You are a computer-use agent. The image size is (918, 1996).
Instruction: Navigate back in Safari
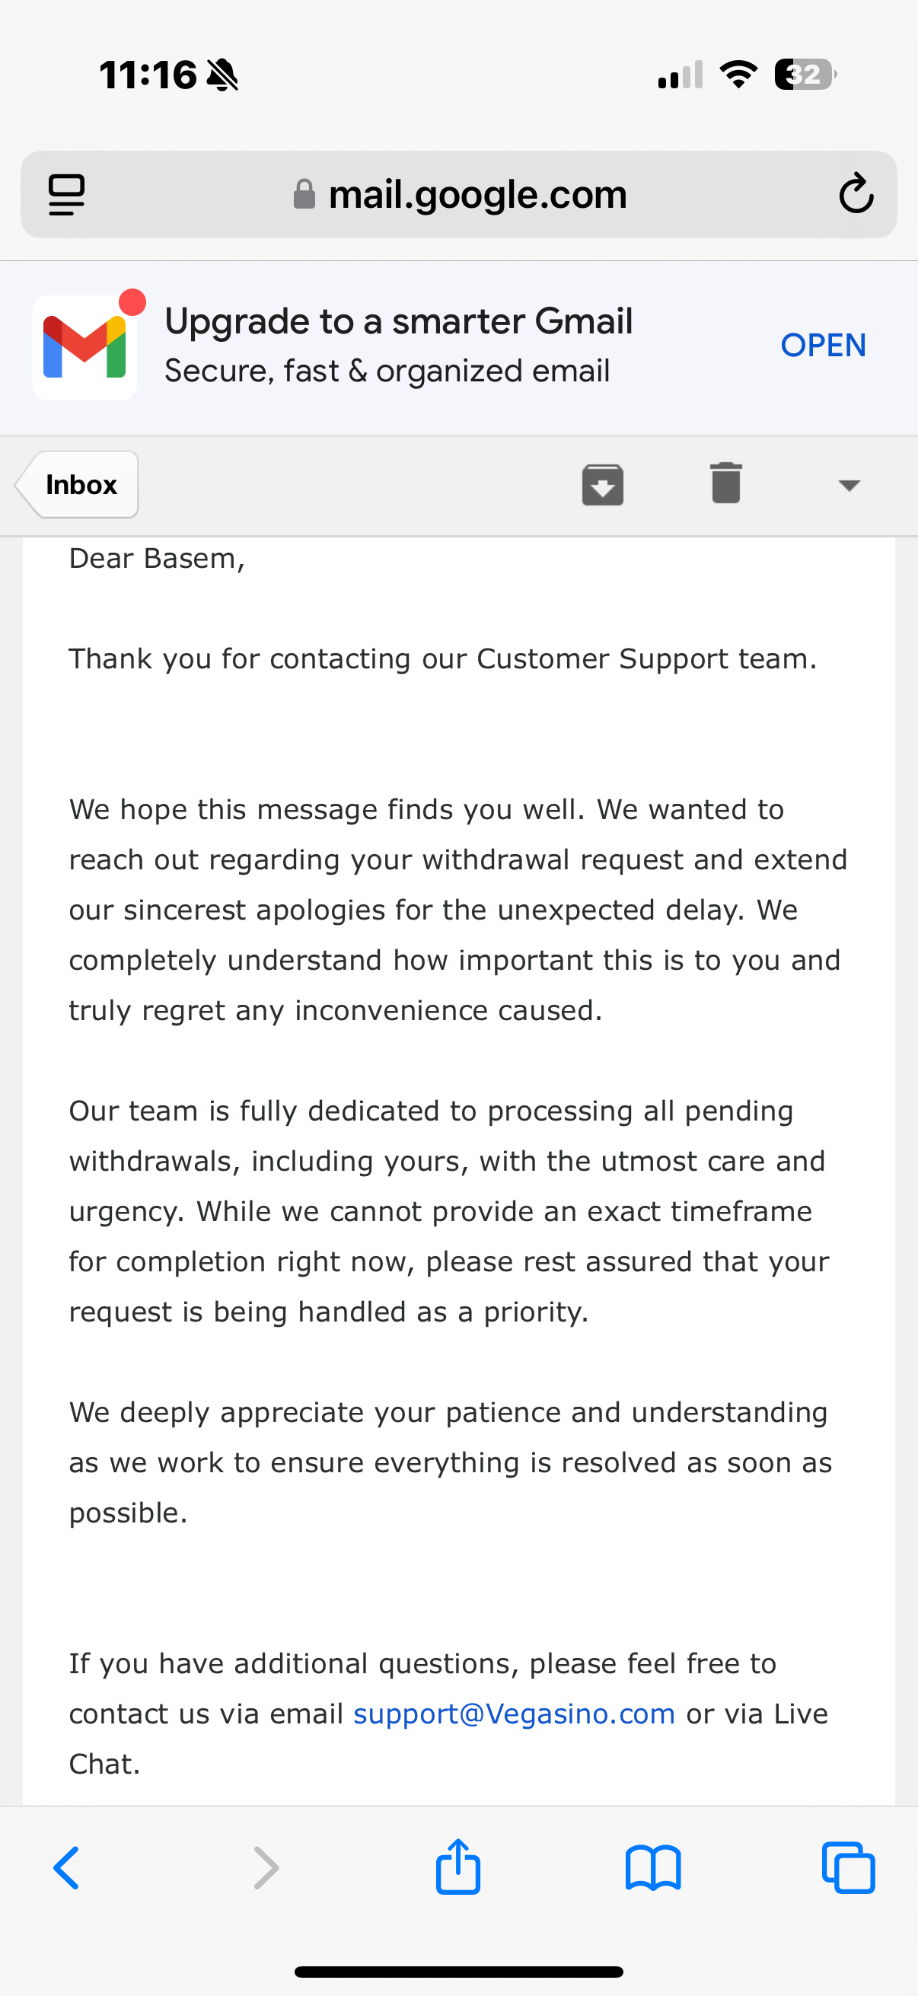(x=67, y=1868)
